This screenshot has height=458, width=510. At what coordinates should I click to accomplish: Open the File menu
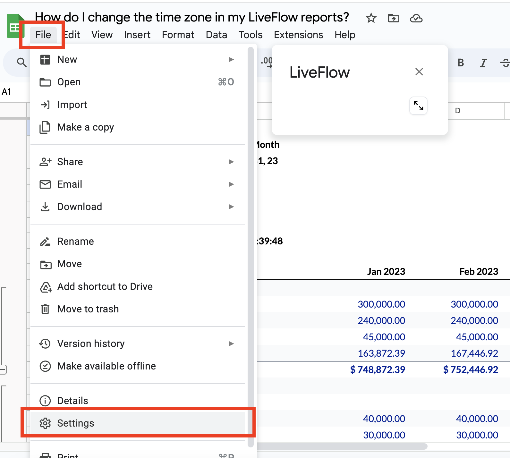click(x=43, y=35)
